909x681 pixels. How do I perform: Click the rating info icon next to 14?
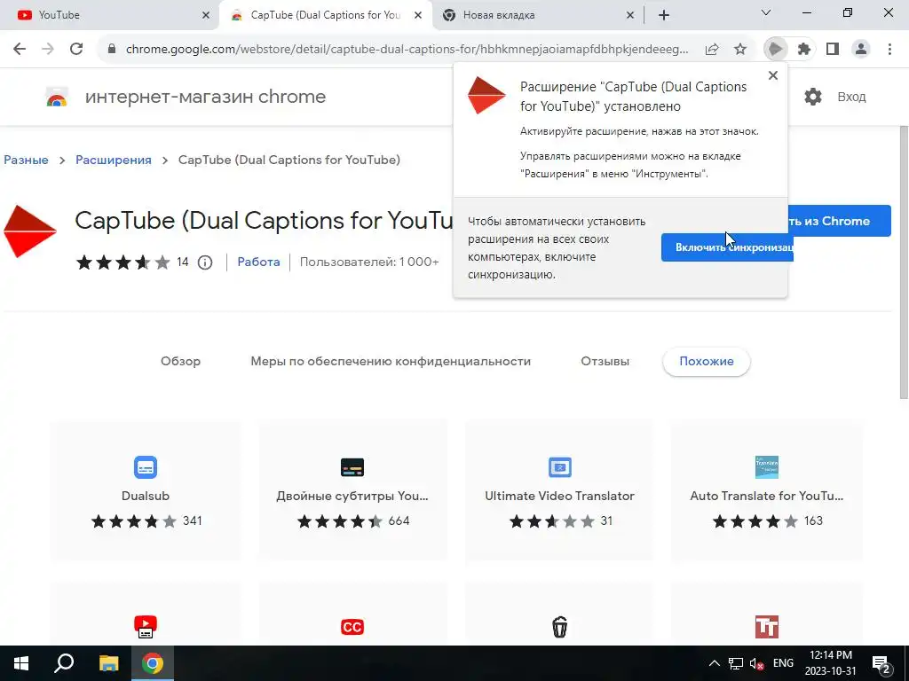pos(205,262)
